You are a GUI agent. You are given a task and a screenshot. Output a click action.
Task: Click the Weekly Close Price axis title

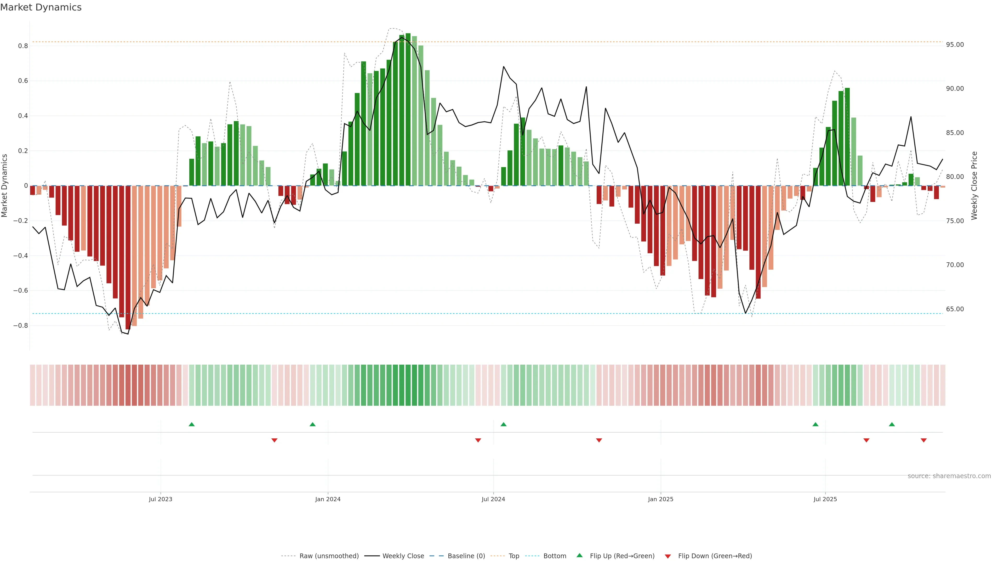974,186
